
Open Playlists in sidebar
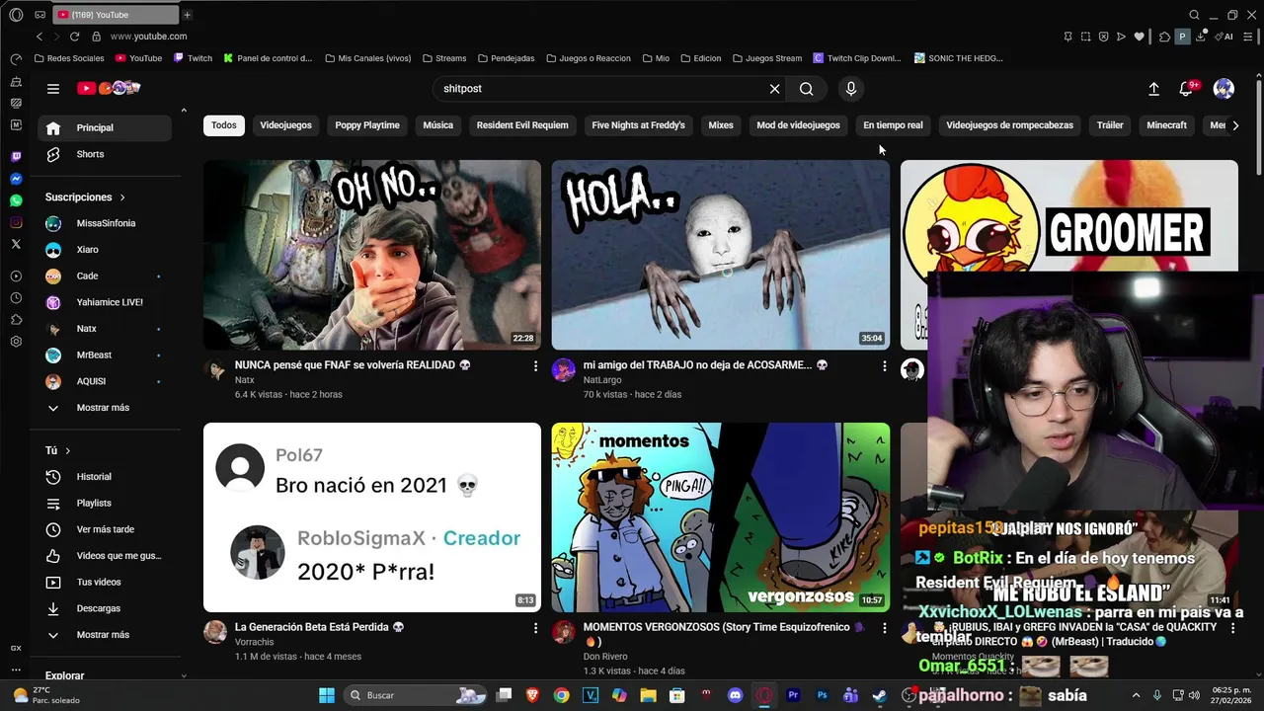tap(105, 504)
